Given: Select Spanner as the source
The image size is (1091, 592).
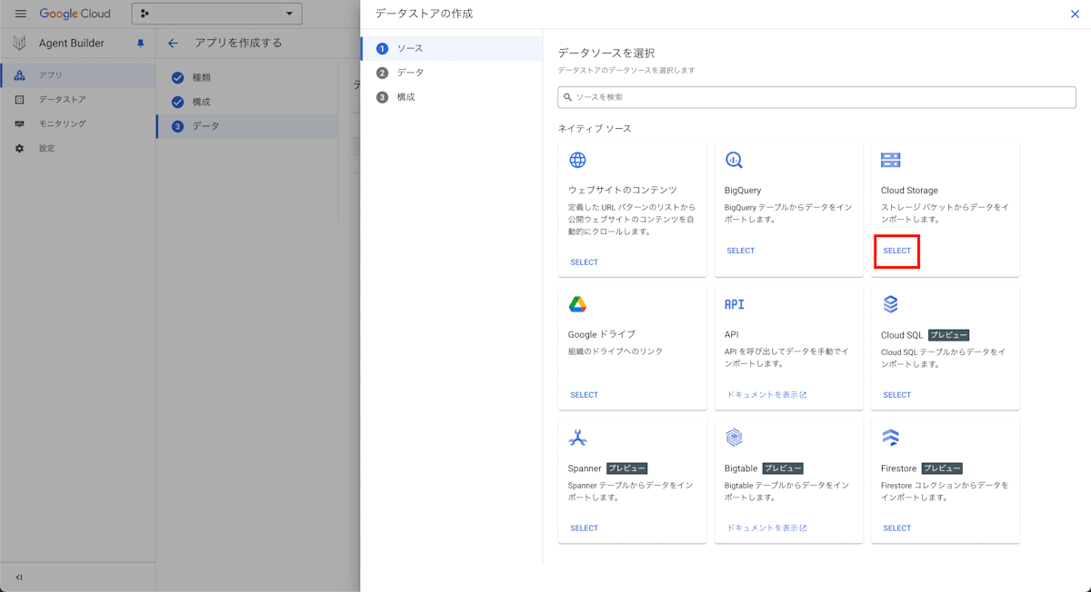Looking at the screenshot, I should pyautogui.click(x=585, y=528).
